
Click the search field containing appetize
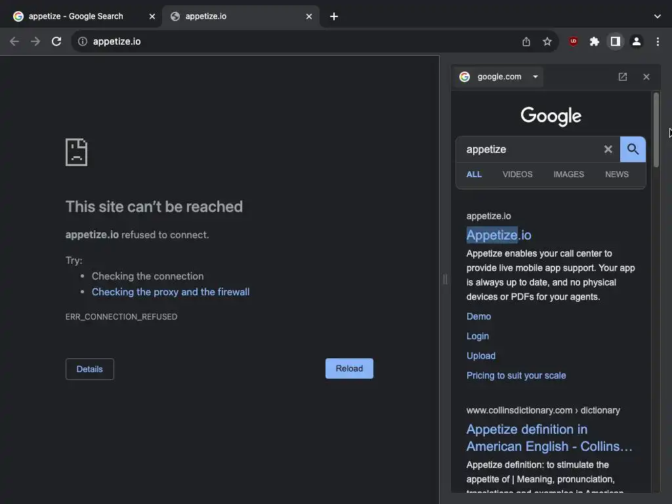(532, 149)
